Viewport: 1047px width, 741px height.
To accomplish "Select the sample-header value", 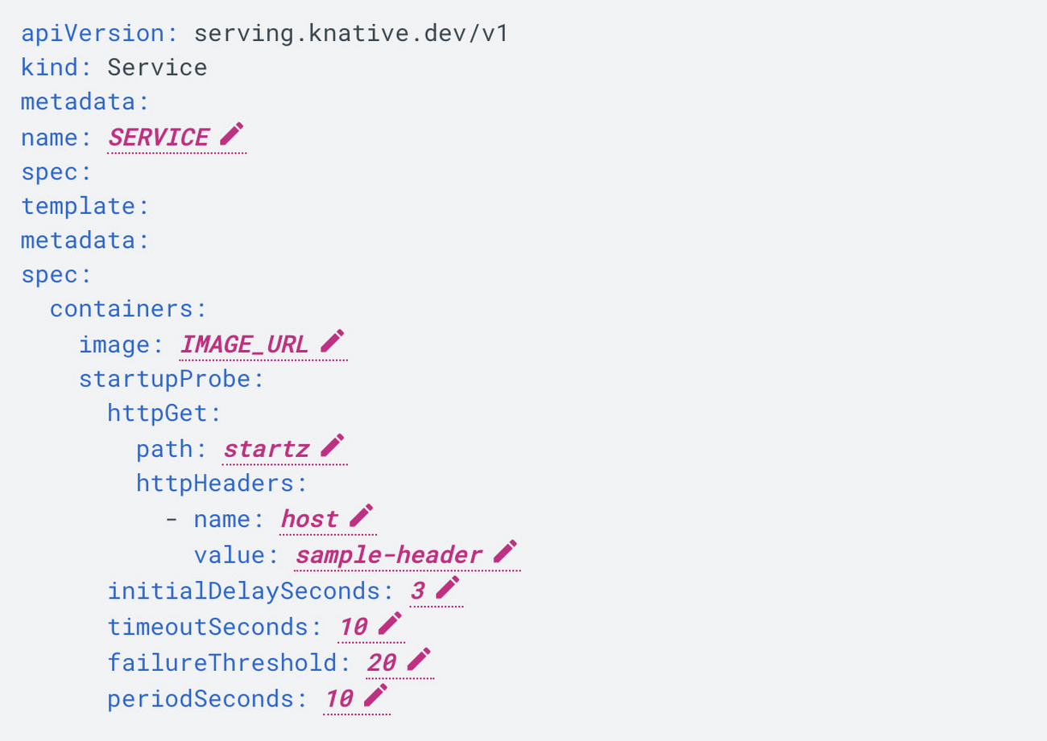I will [389, 555].
